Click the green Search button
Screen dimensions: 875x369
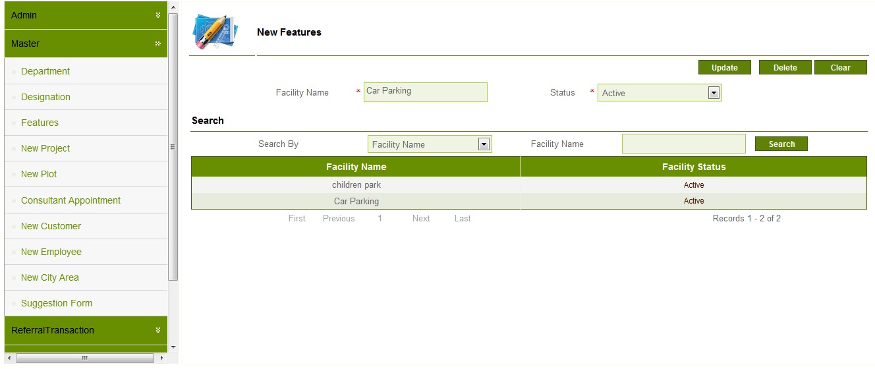781,144
